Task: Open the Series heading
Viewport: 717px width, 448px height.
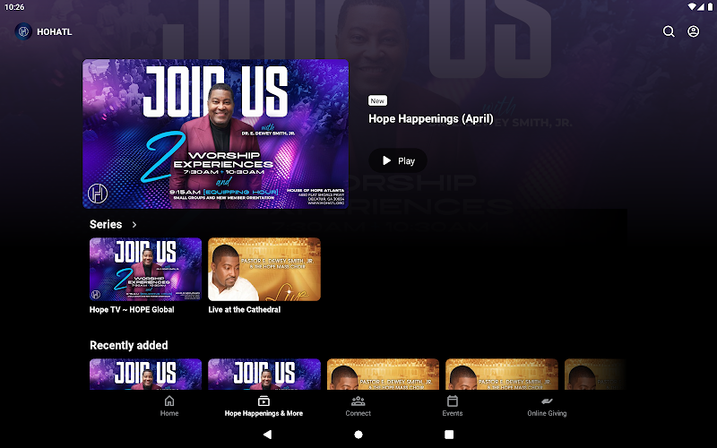Action: tap(106, 225)
